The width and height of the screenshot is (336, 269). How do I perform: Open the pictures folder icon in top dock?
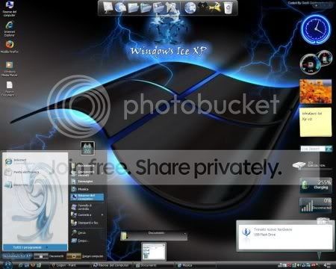(x=158, y=7)
